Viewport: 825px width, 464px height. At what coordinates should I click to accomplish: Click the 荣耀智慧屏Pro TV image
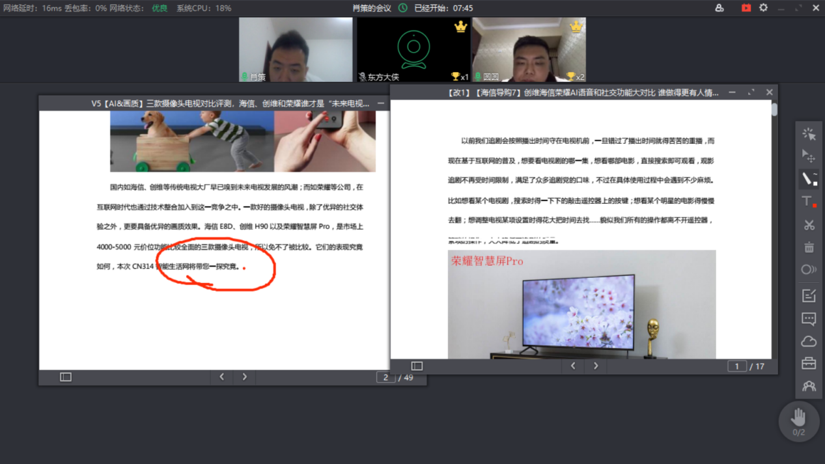click(x=581, y=304)
